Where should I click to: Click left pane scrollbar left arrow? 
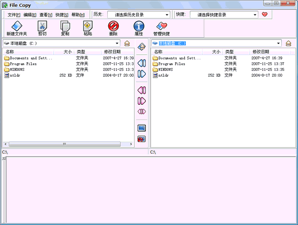[5, 144]
